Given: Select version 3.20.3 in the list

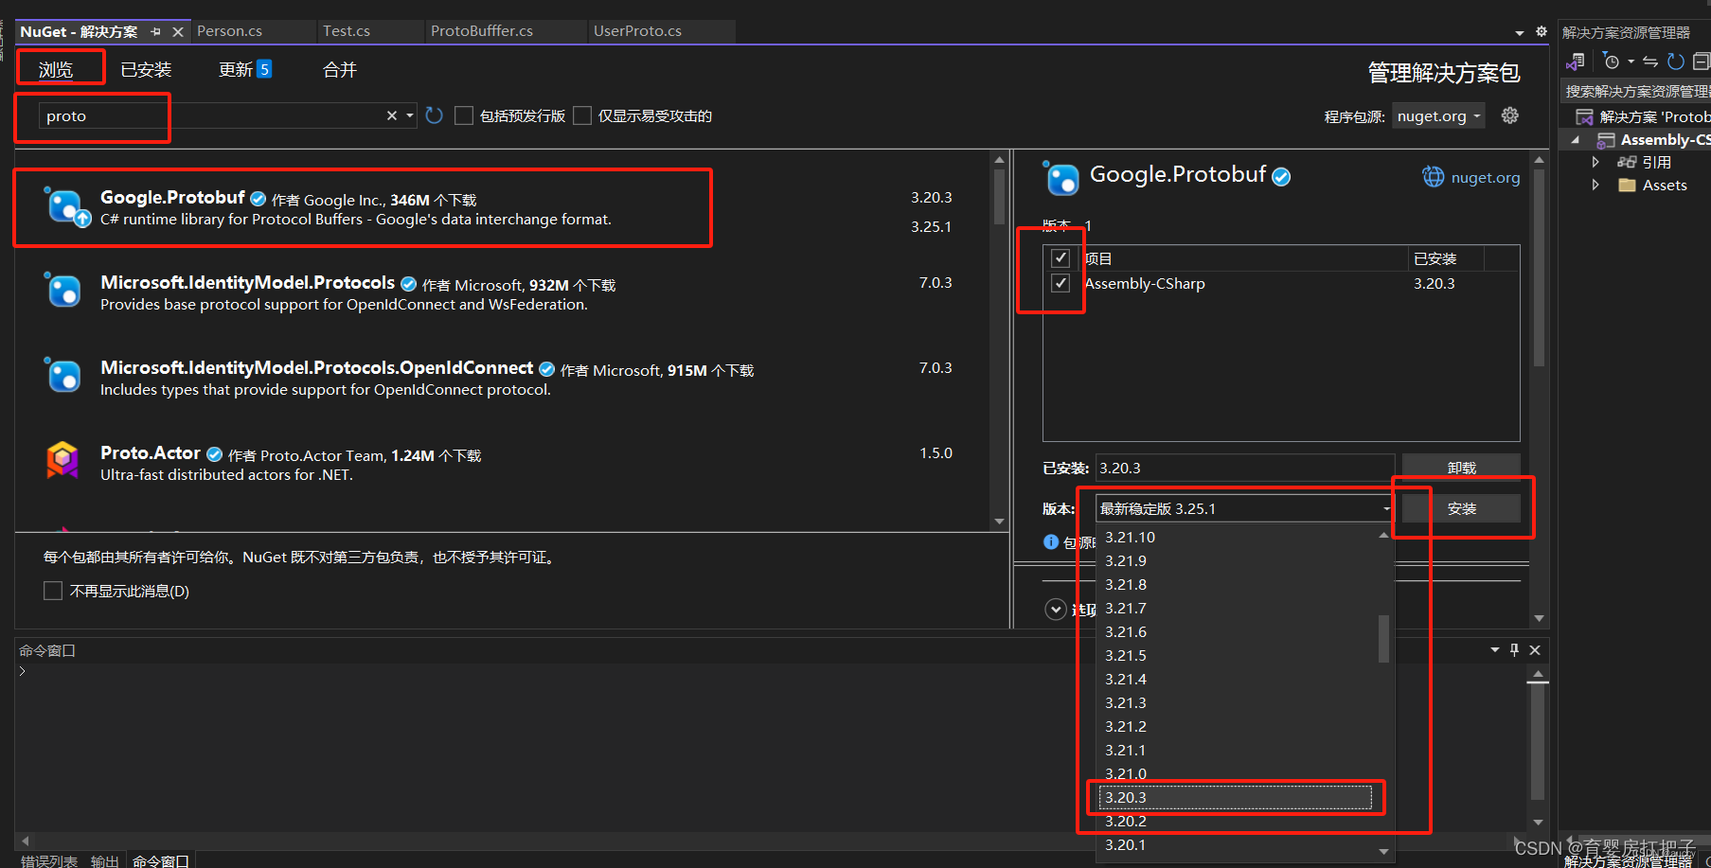Looking at the screenshot, I should click(x=1236, y=797).
